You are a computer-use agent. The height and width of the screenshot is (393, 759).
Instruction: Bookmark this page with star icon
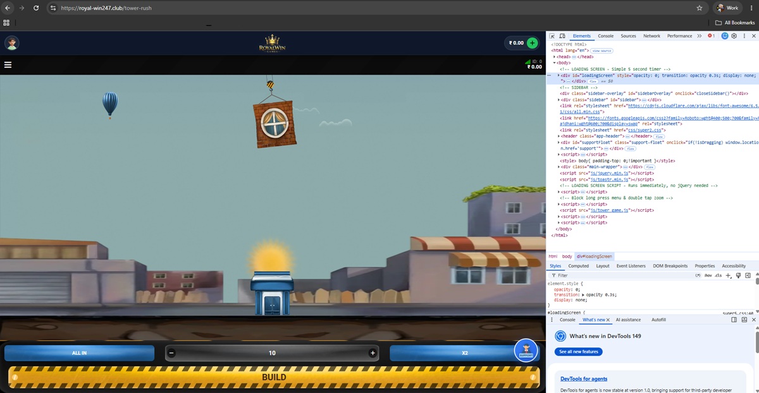click(699, 8)
